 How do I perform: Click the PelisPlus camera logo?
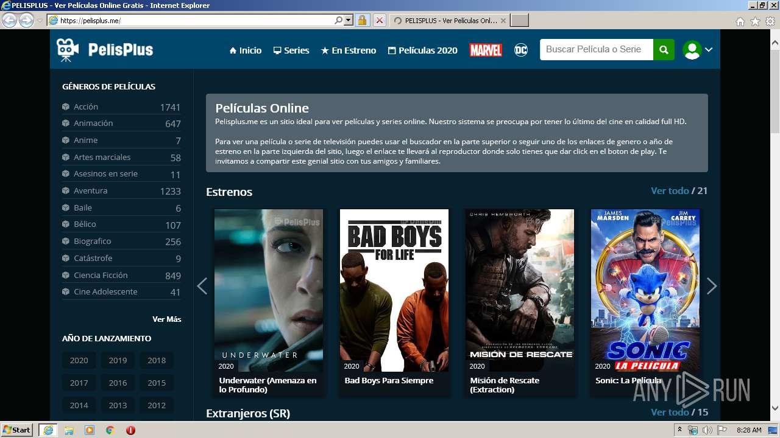click(x=105, y=50)
